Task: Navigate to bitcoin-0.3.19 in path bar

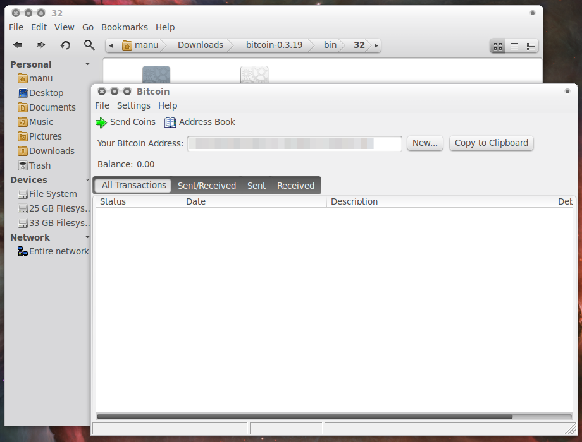Action: [x=274, y=45]
